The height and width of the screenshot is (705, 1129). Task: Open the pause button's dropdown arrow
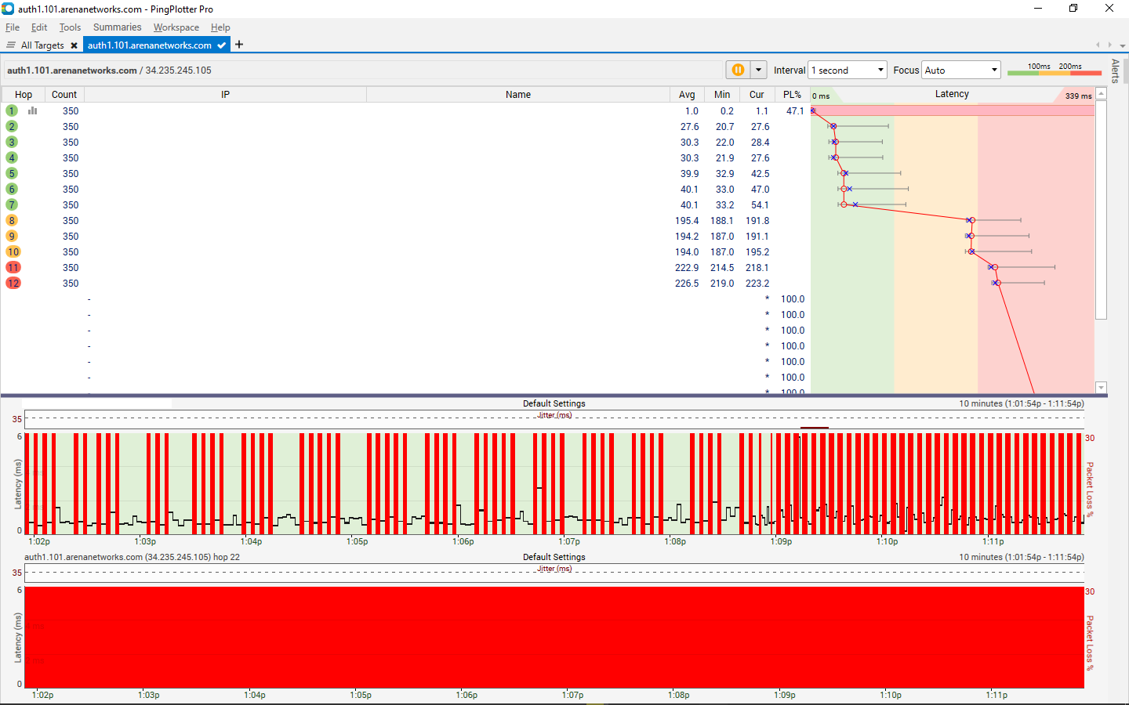coord(759,70)
